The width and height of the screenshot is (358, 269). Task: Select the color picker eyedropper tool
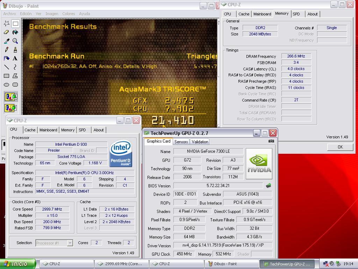7,41
